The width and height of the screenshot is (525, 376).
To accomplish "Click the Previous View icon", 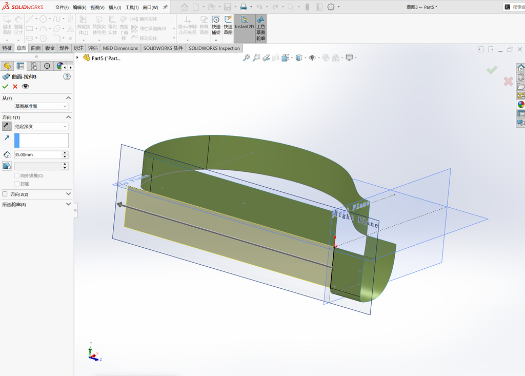I will [x=266, y=58].
